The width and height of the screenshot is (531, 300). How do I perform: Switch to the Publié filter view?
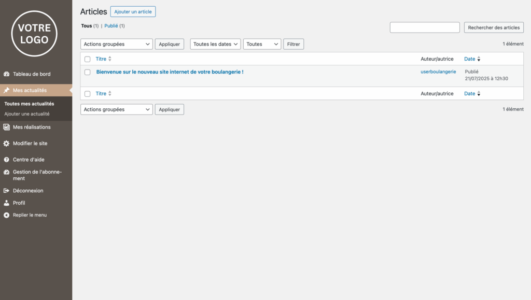click(111, 26)
